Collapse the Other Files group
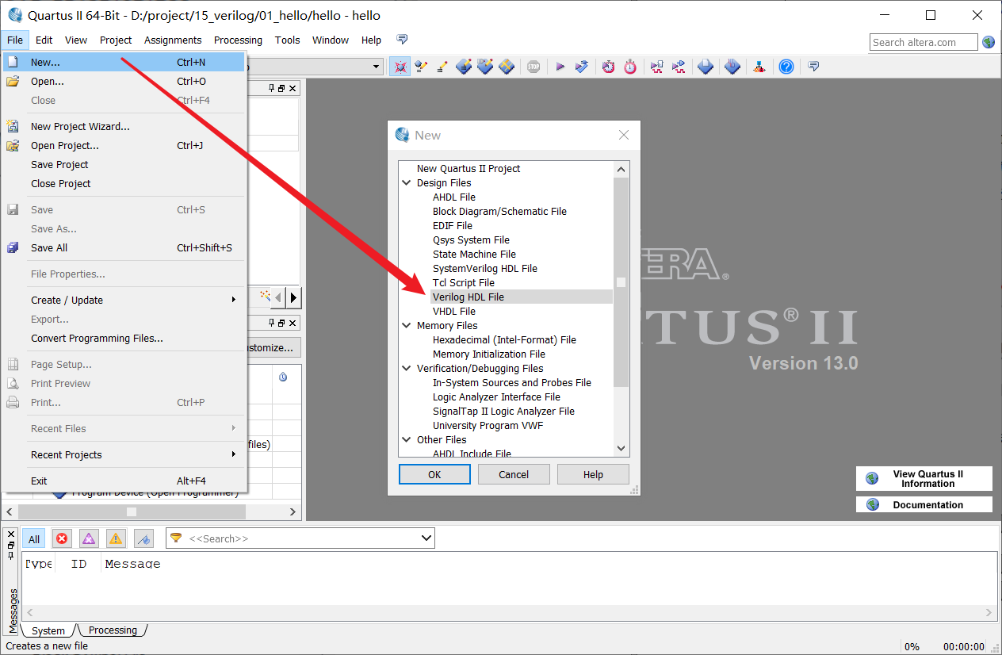 tap(407, 439)
